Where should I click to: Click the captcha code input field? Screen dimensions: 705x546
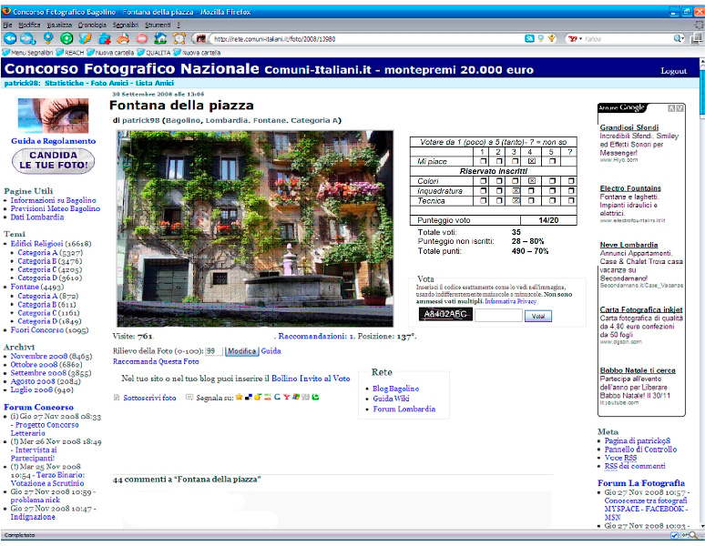click(x=499, y=316)
